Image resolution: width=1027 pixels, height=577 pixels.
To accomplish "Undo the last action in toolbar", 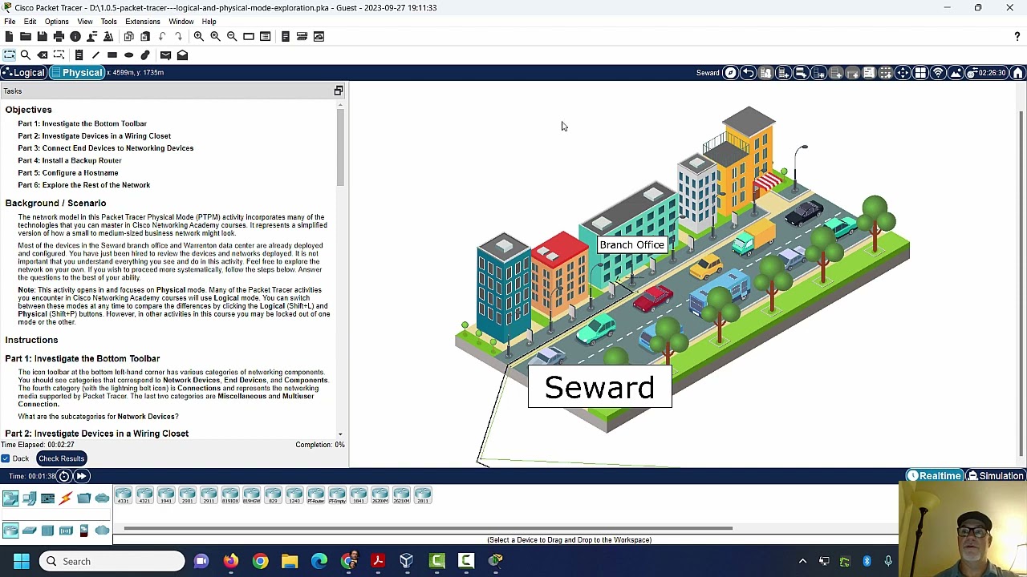I will (162, 37).
